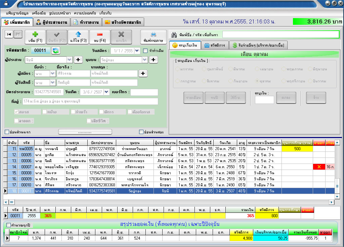
Task: Click the plus button next to ชุมชน field
Action: pos(154,60)
